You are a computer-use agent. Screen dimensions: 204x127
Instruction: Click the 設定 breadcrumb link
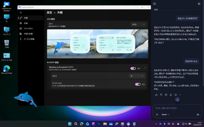[x=49, y=12]
